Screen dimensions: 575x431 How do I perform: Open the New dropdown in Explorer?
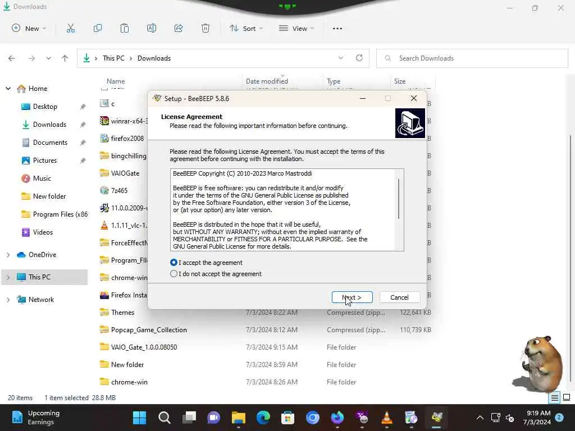(x=29, y=28)
